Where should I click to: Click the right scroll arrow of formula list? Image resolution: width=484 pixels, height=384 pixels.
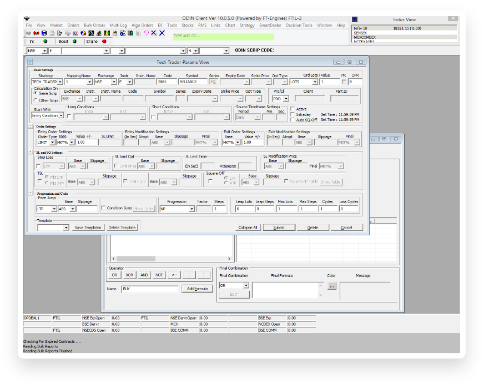(x=229, y=259)
